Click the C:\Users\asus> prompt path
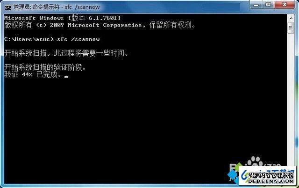Image resolution: width=299 pixels, height=188 pixels. (29, 39)
